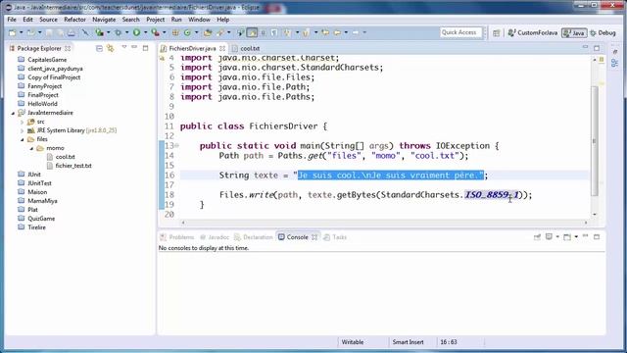Click the Back navigation arrow
This screenshot has height=353, width=627.
337,32
